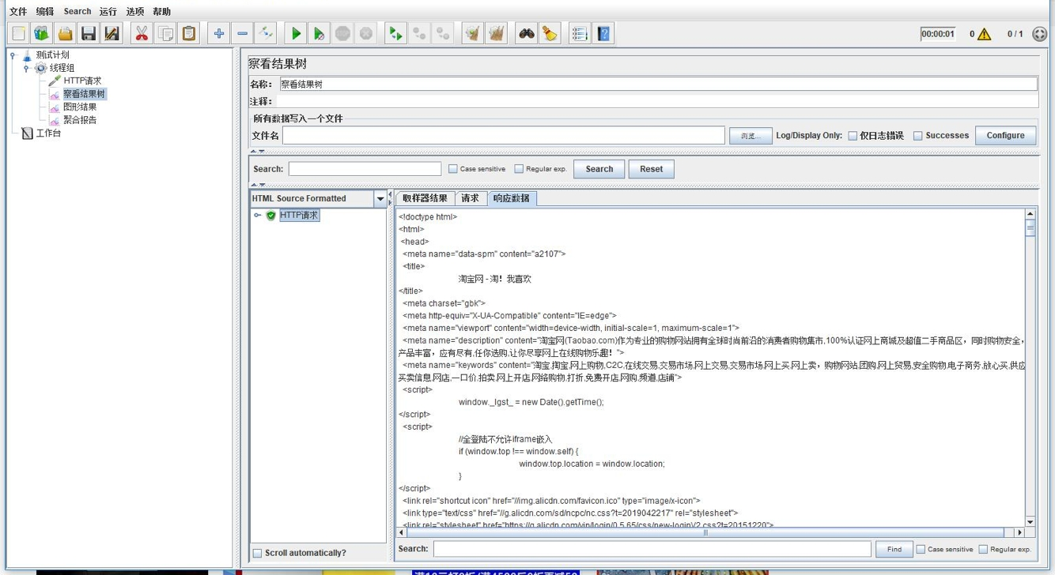This screenshot has height=575, width=1055.
Task: Enable Scroll automatically? checkbox
Action: click(257, 553)
